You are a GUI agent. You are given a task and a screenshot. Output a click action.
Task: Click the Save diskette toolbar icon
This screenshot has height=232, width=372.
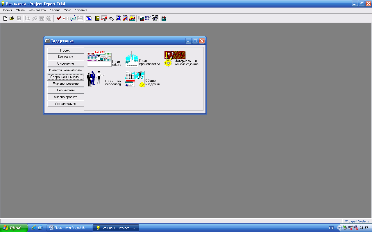click(x=19, y=18)
